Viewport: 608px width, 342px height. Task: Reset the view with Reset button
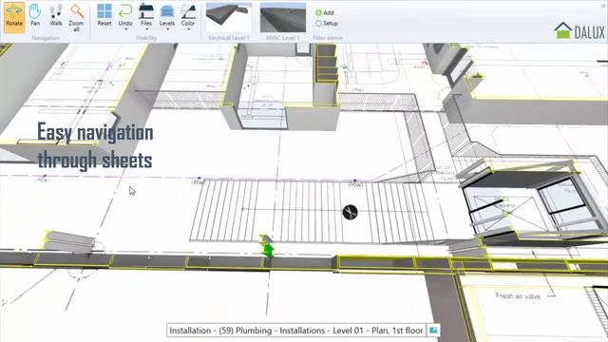(104, 15)
